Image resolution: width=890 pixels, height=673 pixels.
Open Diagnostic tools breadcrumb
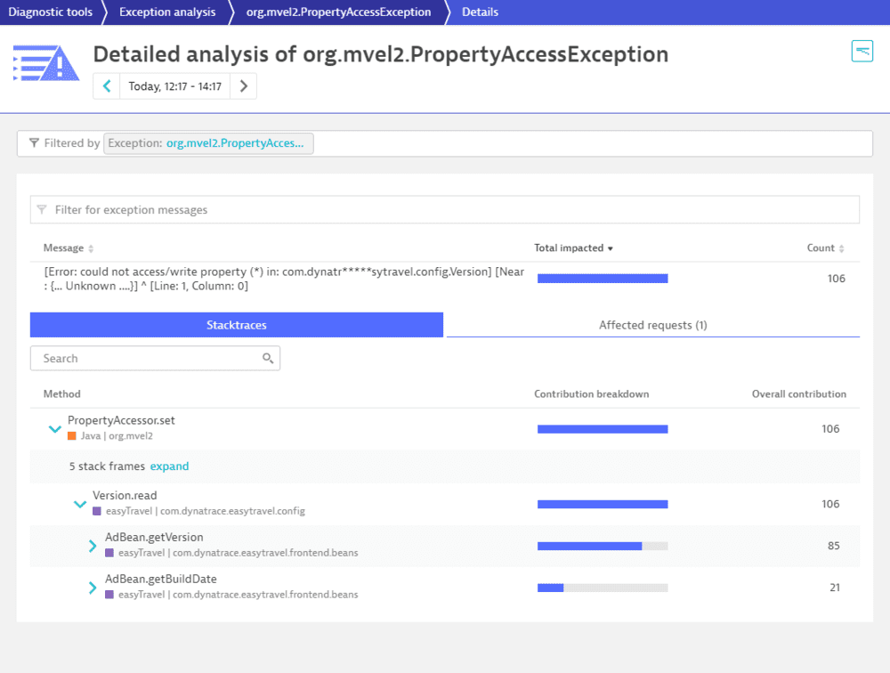tap(50, 12)
